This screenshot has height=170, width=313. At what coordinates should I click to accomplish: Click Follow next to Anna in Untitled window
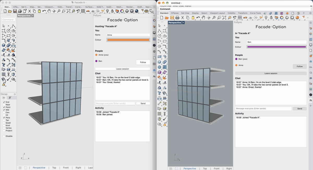click(x=300, y=66)
